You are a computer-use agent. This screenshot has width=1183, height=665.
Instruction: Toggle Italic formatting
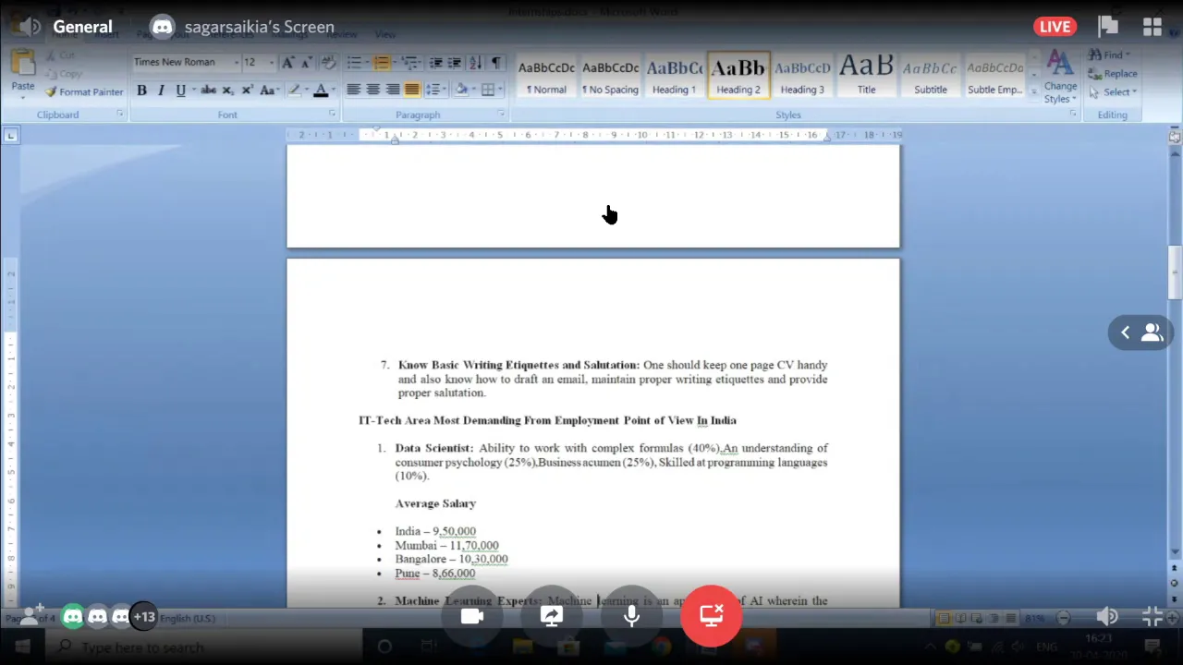coord(161,90)
